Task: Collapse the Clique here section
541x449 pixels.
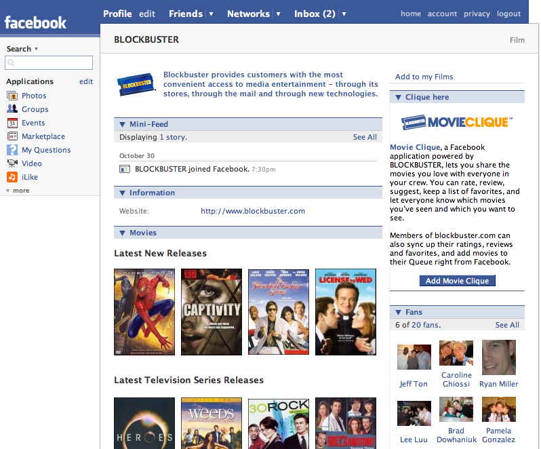Action: pos(398,97)
